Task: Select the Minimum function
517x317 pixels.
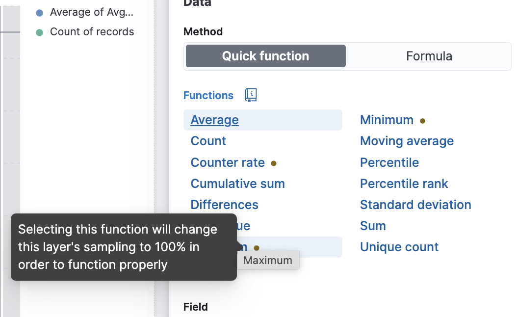Action: point(387,120)
